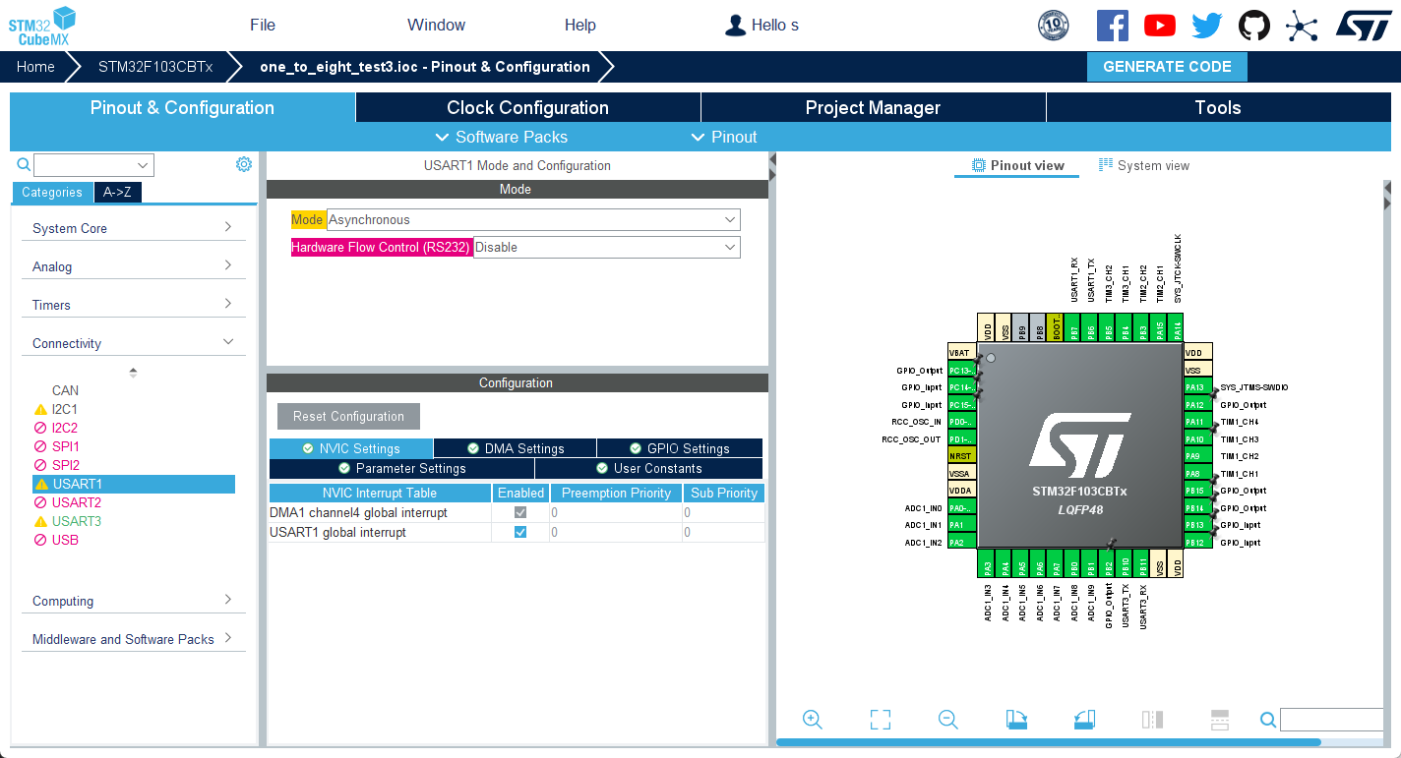Open the Help menu

point(580,25)
